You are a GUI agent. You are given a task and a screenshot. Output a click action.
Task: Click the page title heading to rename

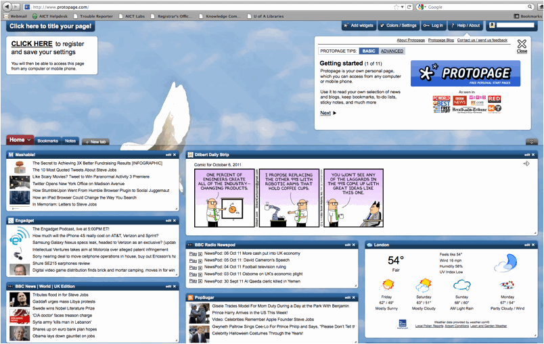51,26
